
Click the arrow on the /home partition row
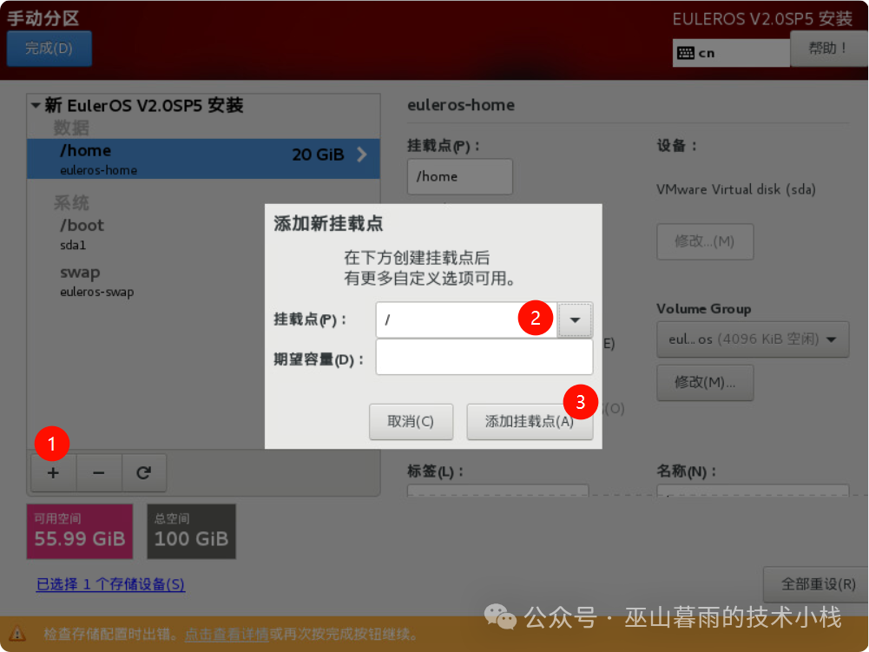(362, 155)
